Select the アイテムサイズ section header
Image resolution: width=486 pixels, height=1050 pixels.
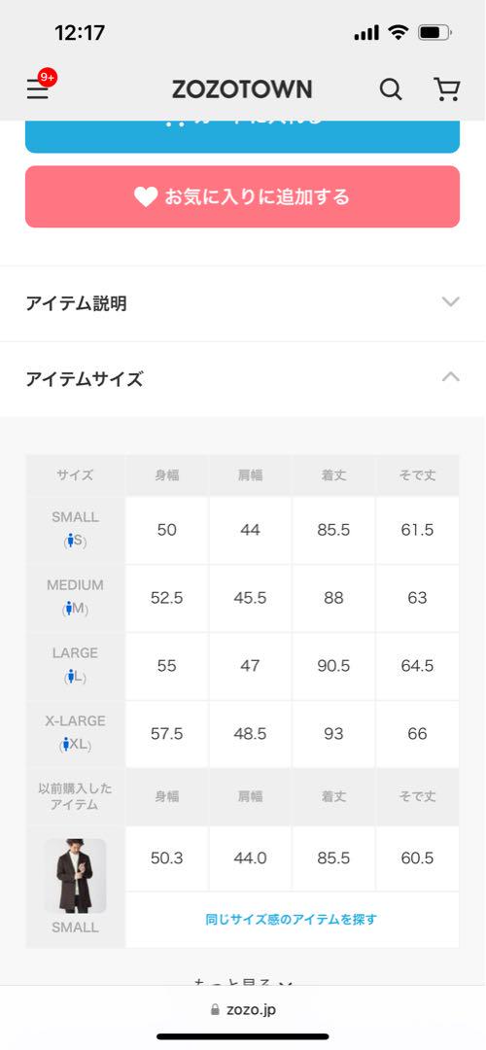coord(243,379)
